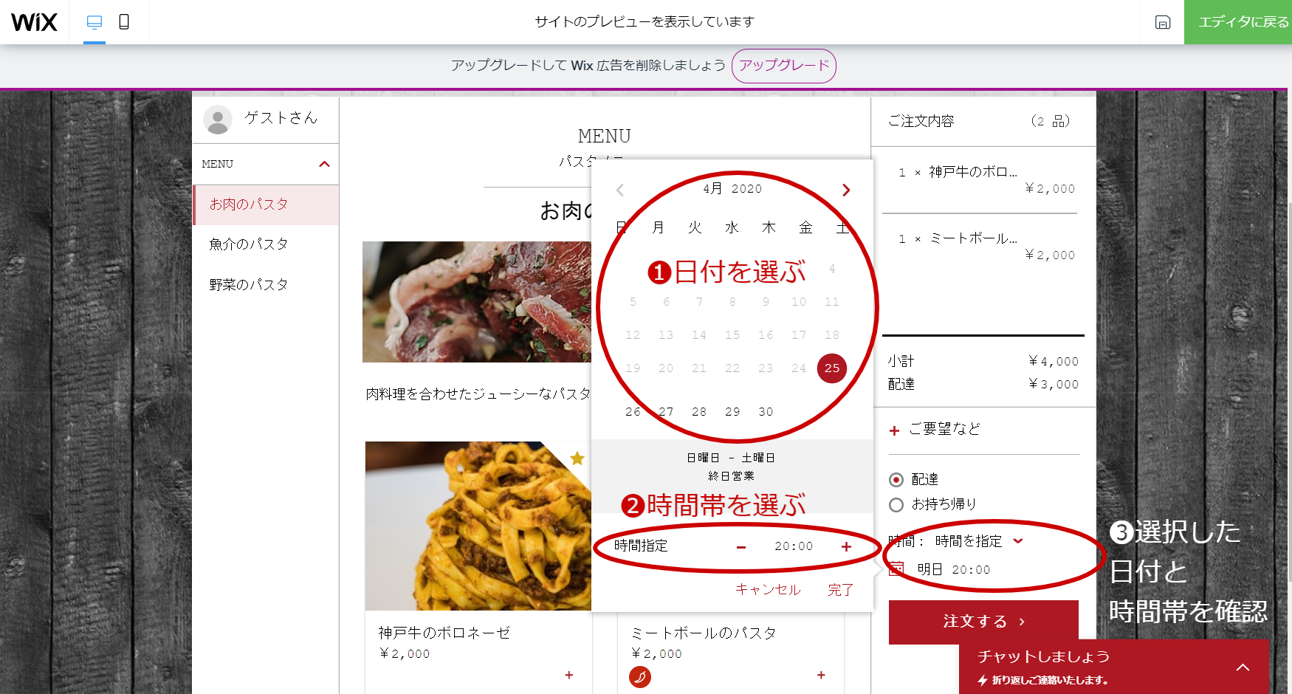Increase delivery time with plus icon
The height and width of the screenshot is (694, 1292).
pyautogui.click(x=846, y=546)
